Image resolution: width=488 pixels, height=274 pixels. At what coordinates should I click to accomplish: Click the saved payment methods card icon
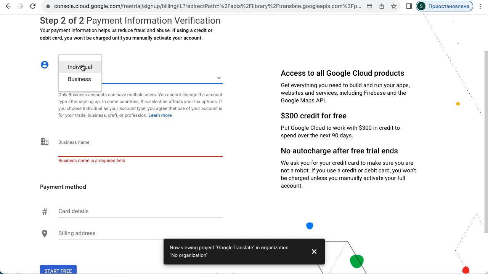tap(369, 6)
